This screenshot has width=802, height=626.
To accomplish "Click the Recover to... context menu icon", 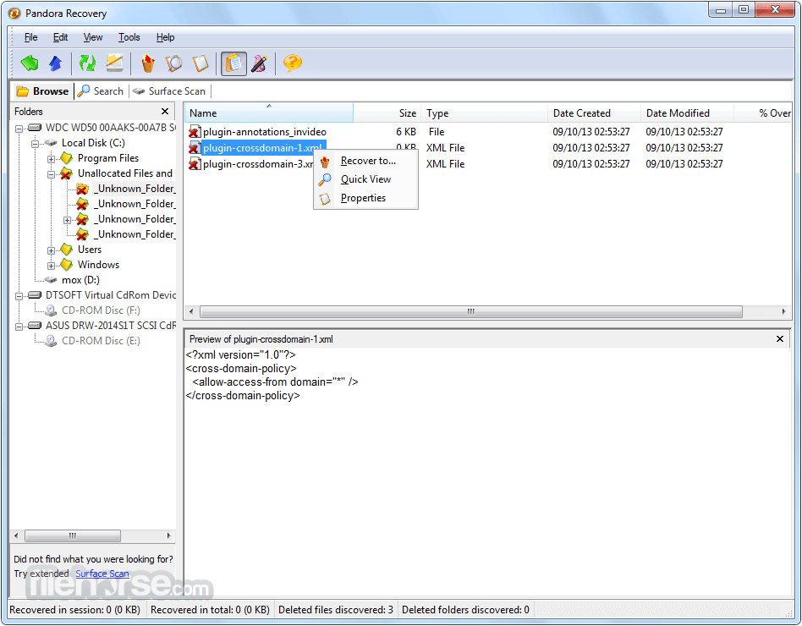I will pyautogui.click(x=325, y=162).
